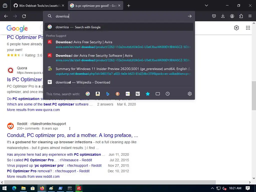
Task: Open the Downloads panel icon
Action: (223, 16)
